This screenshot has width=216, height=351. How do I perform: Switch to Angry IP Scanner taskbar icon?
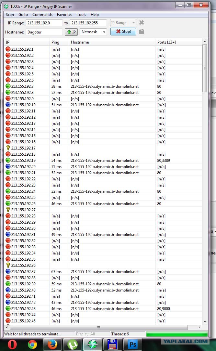92,344
